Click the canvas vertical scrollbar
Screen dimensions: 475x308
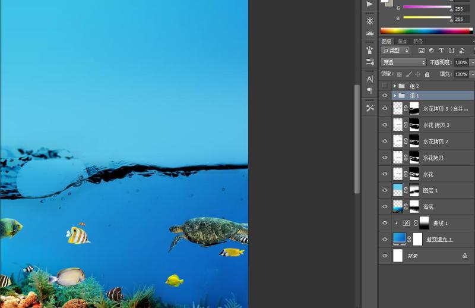coord(357,139)
